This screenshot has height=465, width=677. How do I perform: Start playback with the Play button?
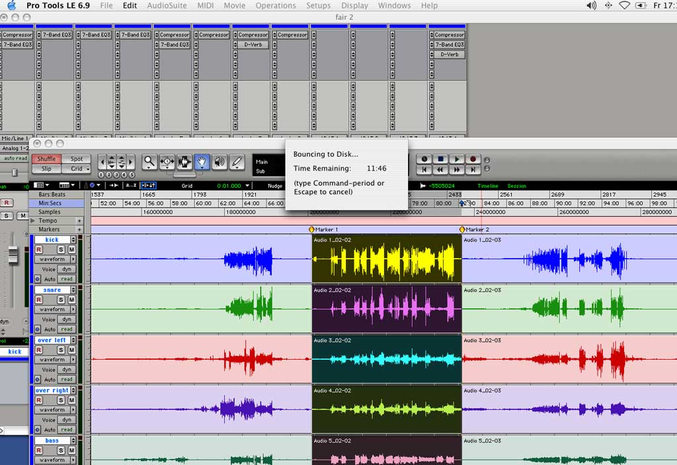tap(457, 159)
